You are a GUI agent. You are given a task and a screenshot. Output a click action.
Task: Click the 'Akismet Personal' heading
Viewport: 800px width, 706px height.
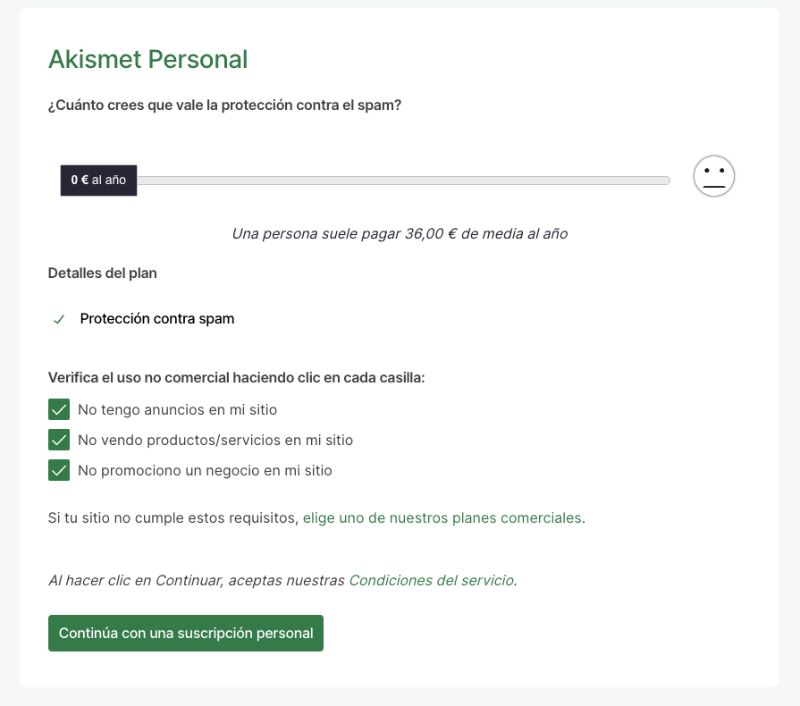tap(147, 60)
